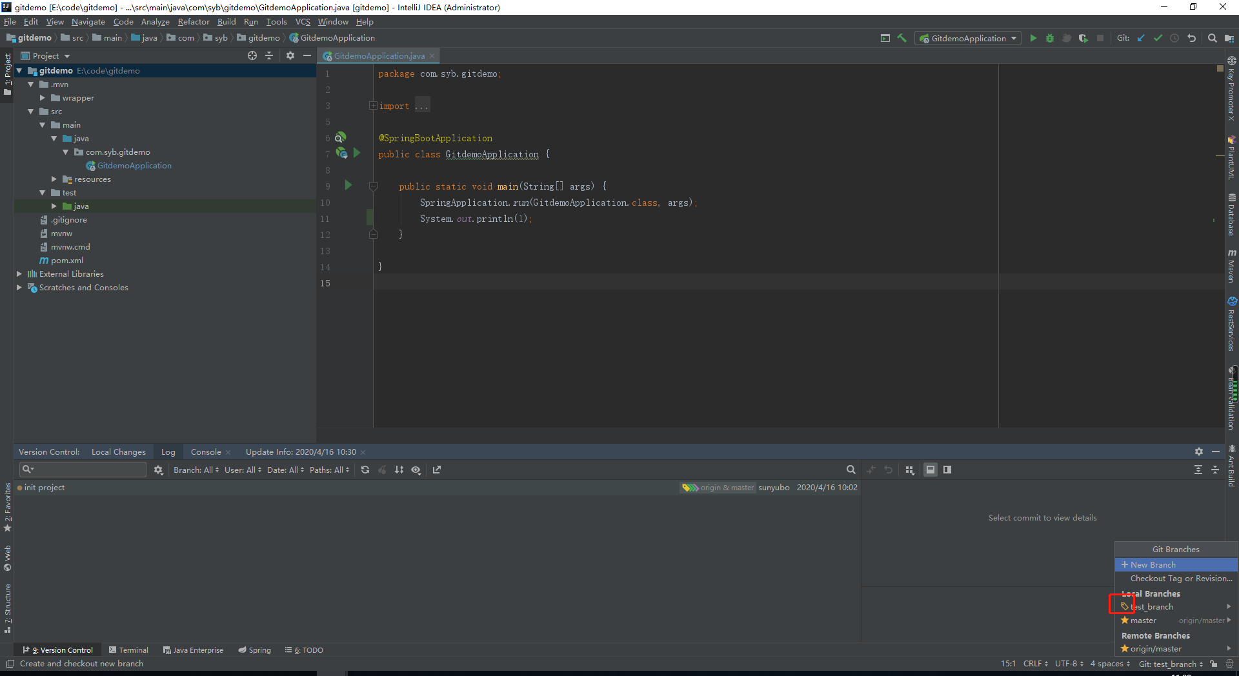Expand the wrapper folder in tree
The width and height of the screenshot is (1239, 676).
[43, 98]
